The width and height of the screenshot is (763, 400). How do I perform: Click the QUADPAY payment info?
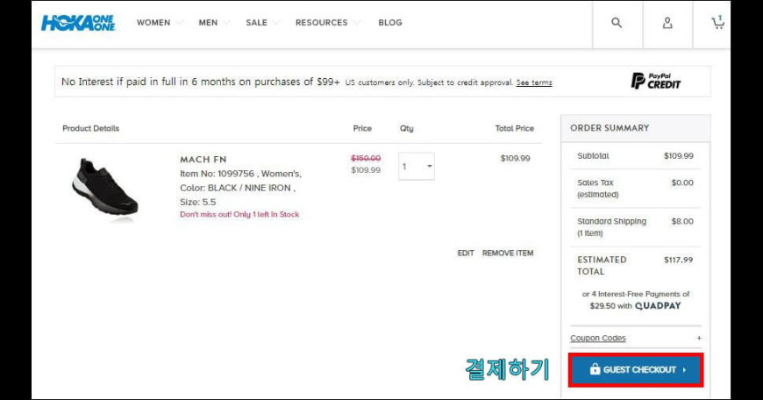click(x=658, y=305)
